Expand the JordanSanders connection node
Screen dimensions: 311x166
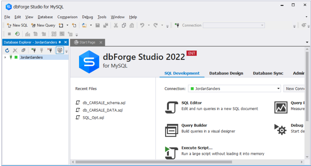(x=5, y=57)
